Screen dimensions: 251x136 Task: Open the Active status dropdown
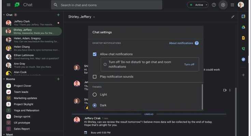pyautogui.click(x=198, y=5)
